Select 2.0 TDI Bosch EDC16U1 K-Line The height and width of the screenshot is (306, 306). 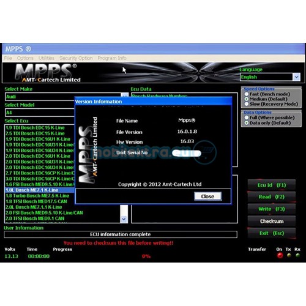[38, 156]
